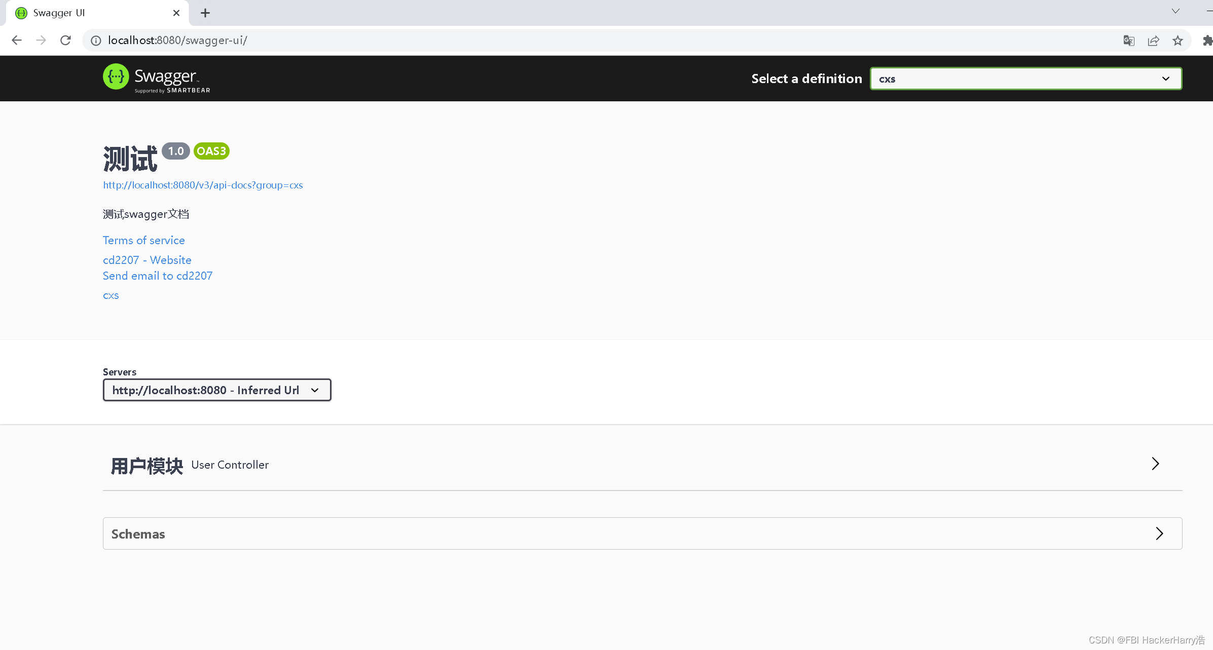This screenshot has height=650, width=1213.
Task: Open the api-docs?group=cxs link
Action: coord(203,185)
